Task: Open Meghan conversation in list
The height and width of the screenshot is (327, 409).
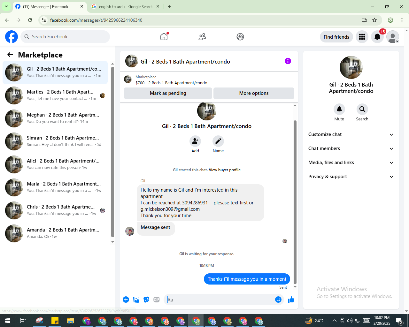Action: 55,118
